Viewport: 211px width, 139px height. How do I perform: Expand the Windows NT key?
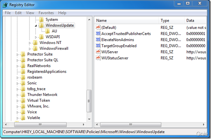30,43
